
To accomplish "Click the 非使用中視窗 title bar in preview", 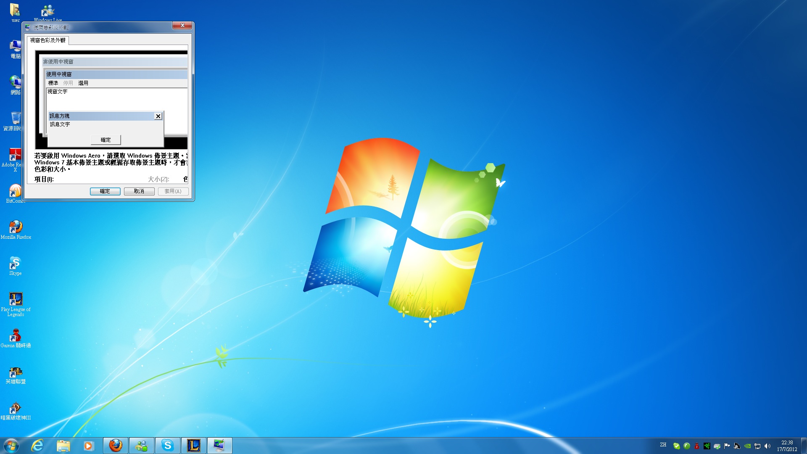I will (x=115, y=62).
